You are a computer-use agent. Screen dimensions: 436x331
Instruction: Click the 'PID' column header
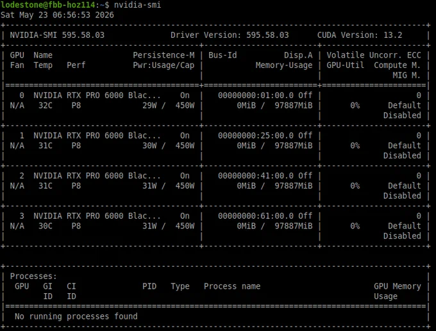(x=149, y=286)
